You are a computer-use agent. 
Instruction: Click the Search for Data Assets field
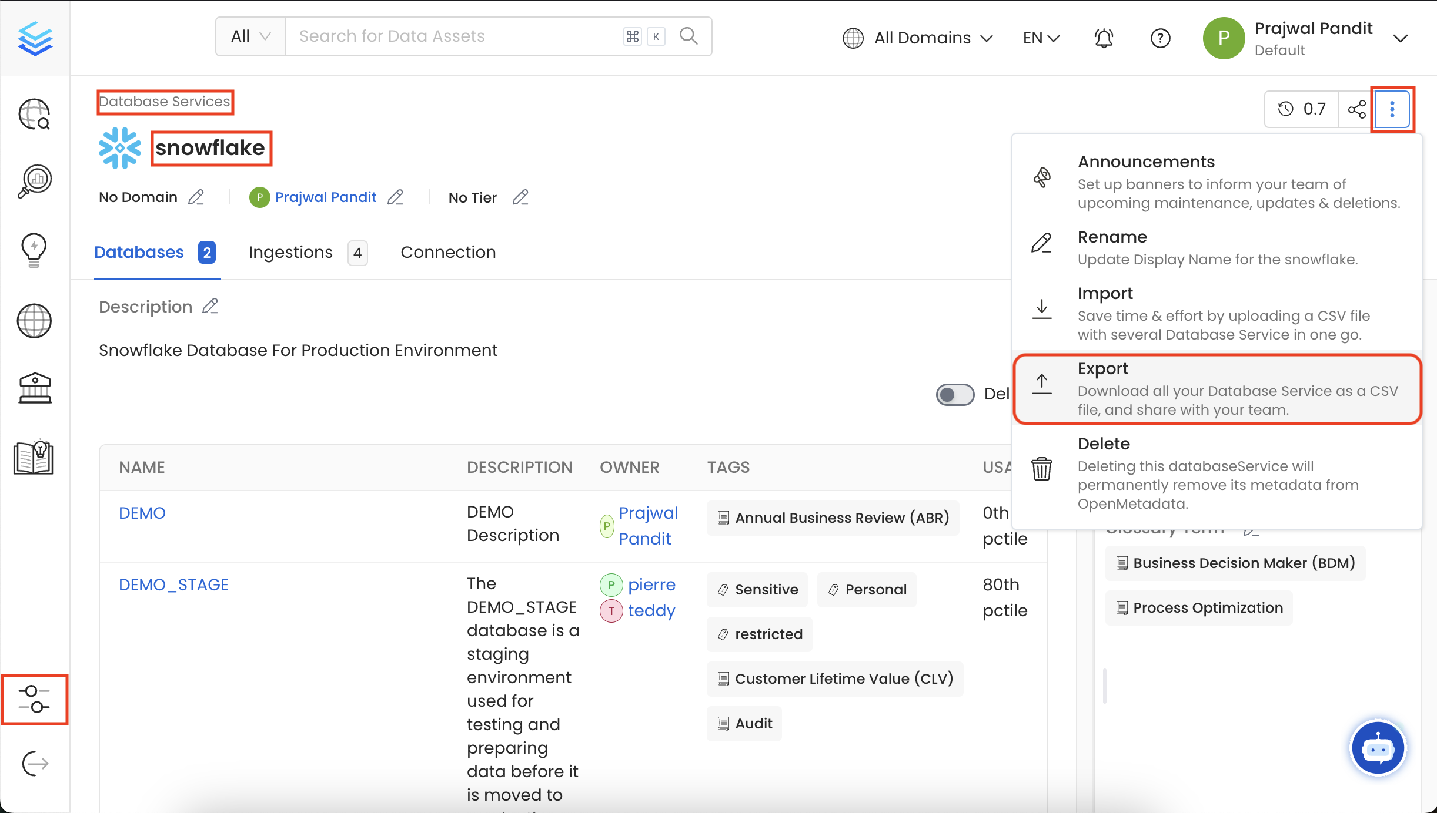[x=447, y=36]
